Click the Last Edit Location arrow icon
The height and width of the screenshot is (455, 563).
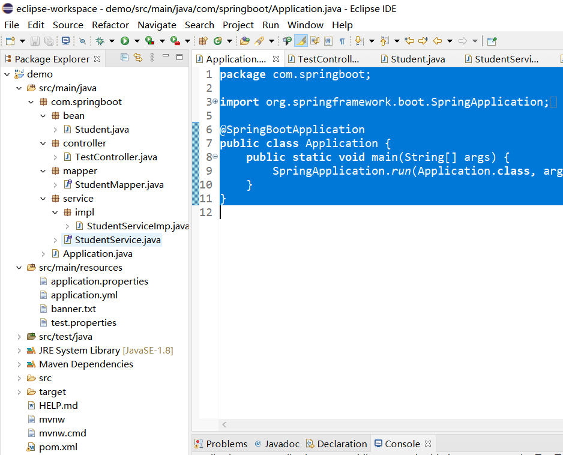409,41
